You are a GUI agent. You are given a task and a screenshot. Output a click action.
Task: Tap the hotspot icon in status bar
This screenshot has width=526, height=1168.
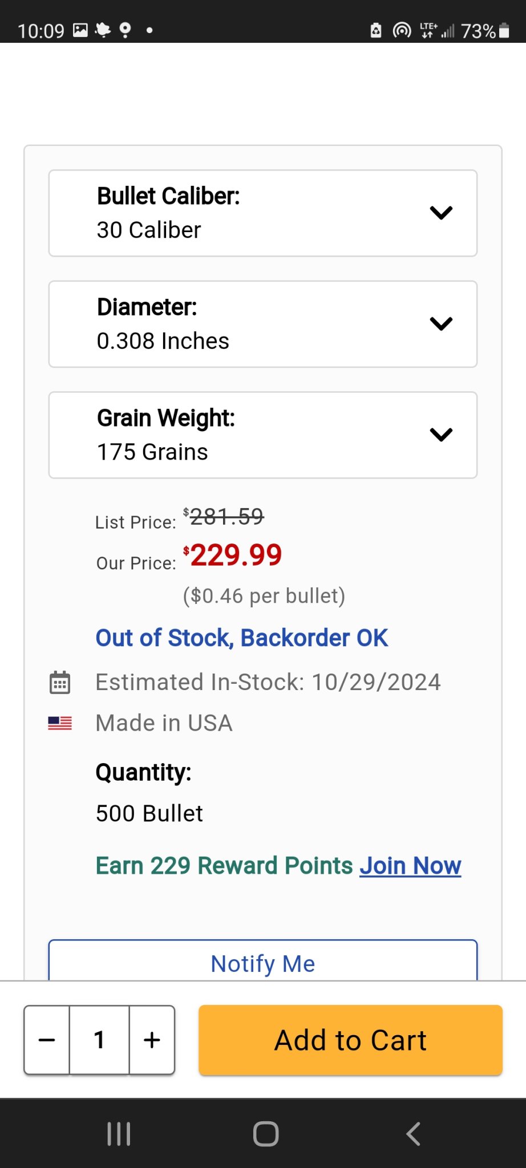(x=402, y=30)
